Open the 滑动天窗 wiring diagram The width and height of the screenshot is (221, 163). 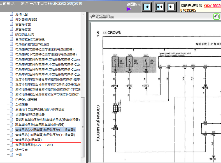pyautogui.click(x=22, y=14)
